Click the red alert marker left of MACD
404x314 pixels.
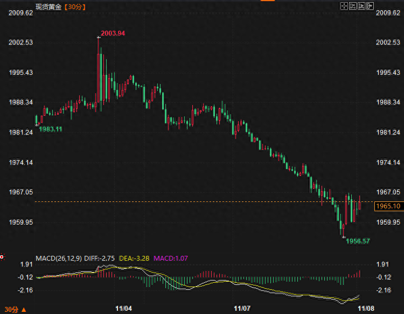[x=2, y=256]
